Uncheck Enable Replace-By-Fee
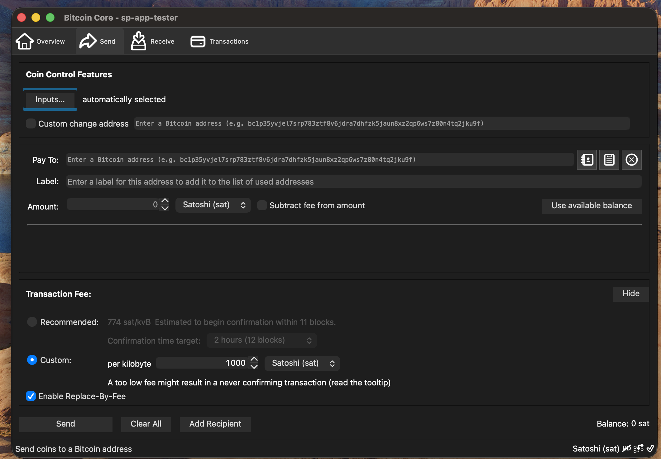This screenshot has width=661, height=459. (x=31, y=396)
